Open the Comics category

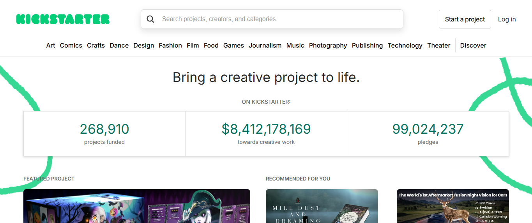tap(71, 45)
